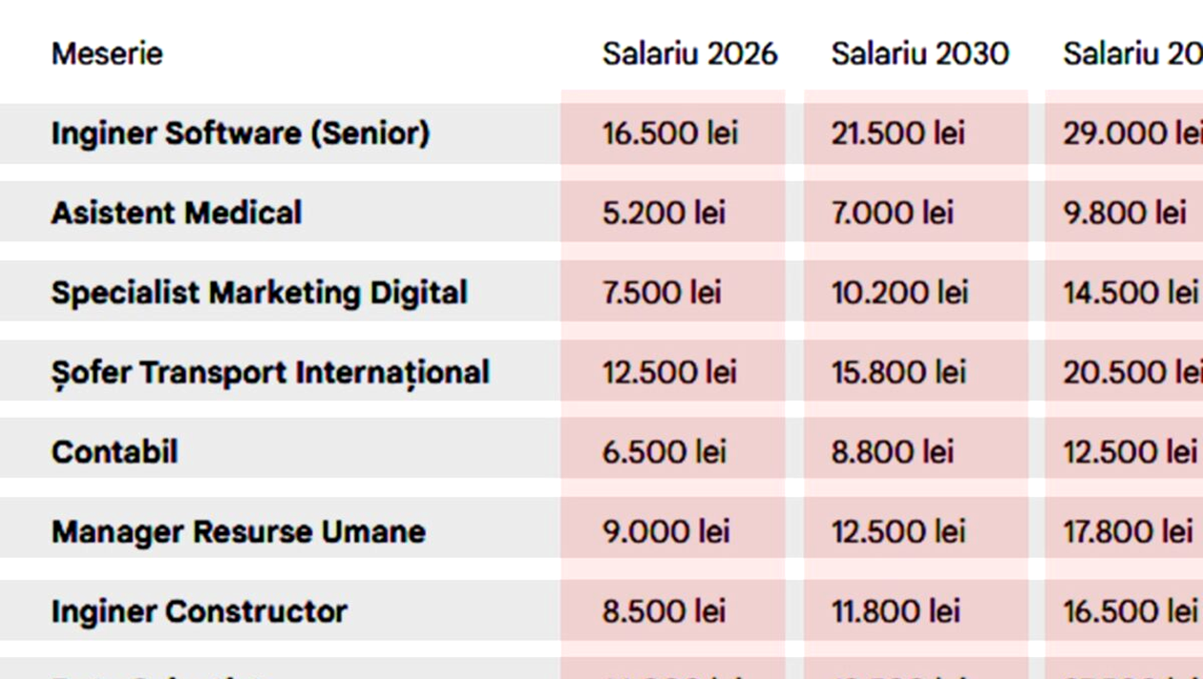
Task: Select the 8.800 lei salary cell
Action: point(892,451)
